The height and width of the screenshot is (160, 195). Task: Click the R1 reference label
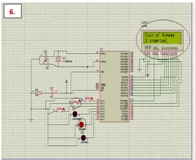click(x=37, y=90)
